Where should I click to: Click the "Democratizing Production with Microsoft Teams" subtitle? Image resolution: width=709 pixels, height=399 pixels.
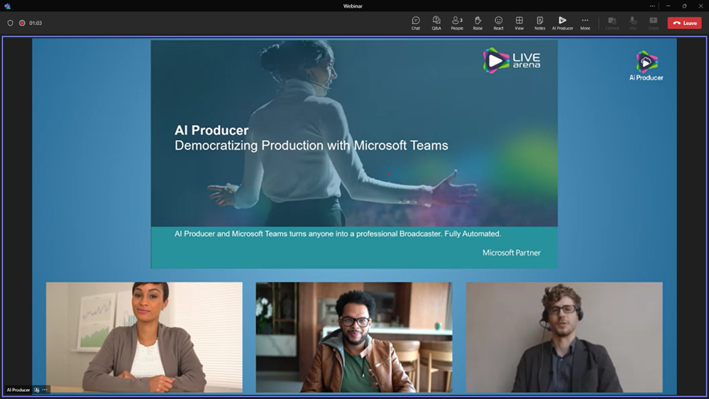tap(311, 146)
